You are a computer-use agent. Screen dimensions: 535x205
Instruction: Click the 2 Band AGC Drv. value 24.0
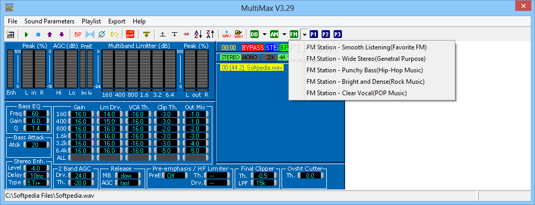pyautogui.click(x=81, y=175)
